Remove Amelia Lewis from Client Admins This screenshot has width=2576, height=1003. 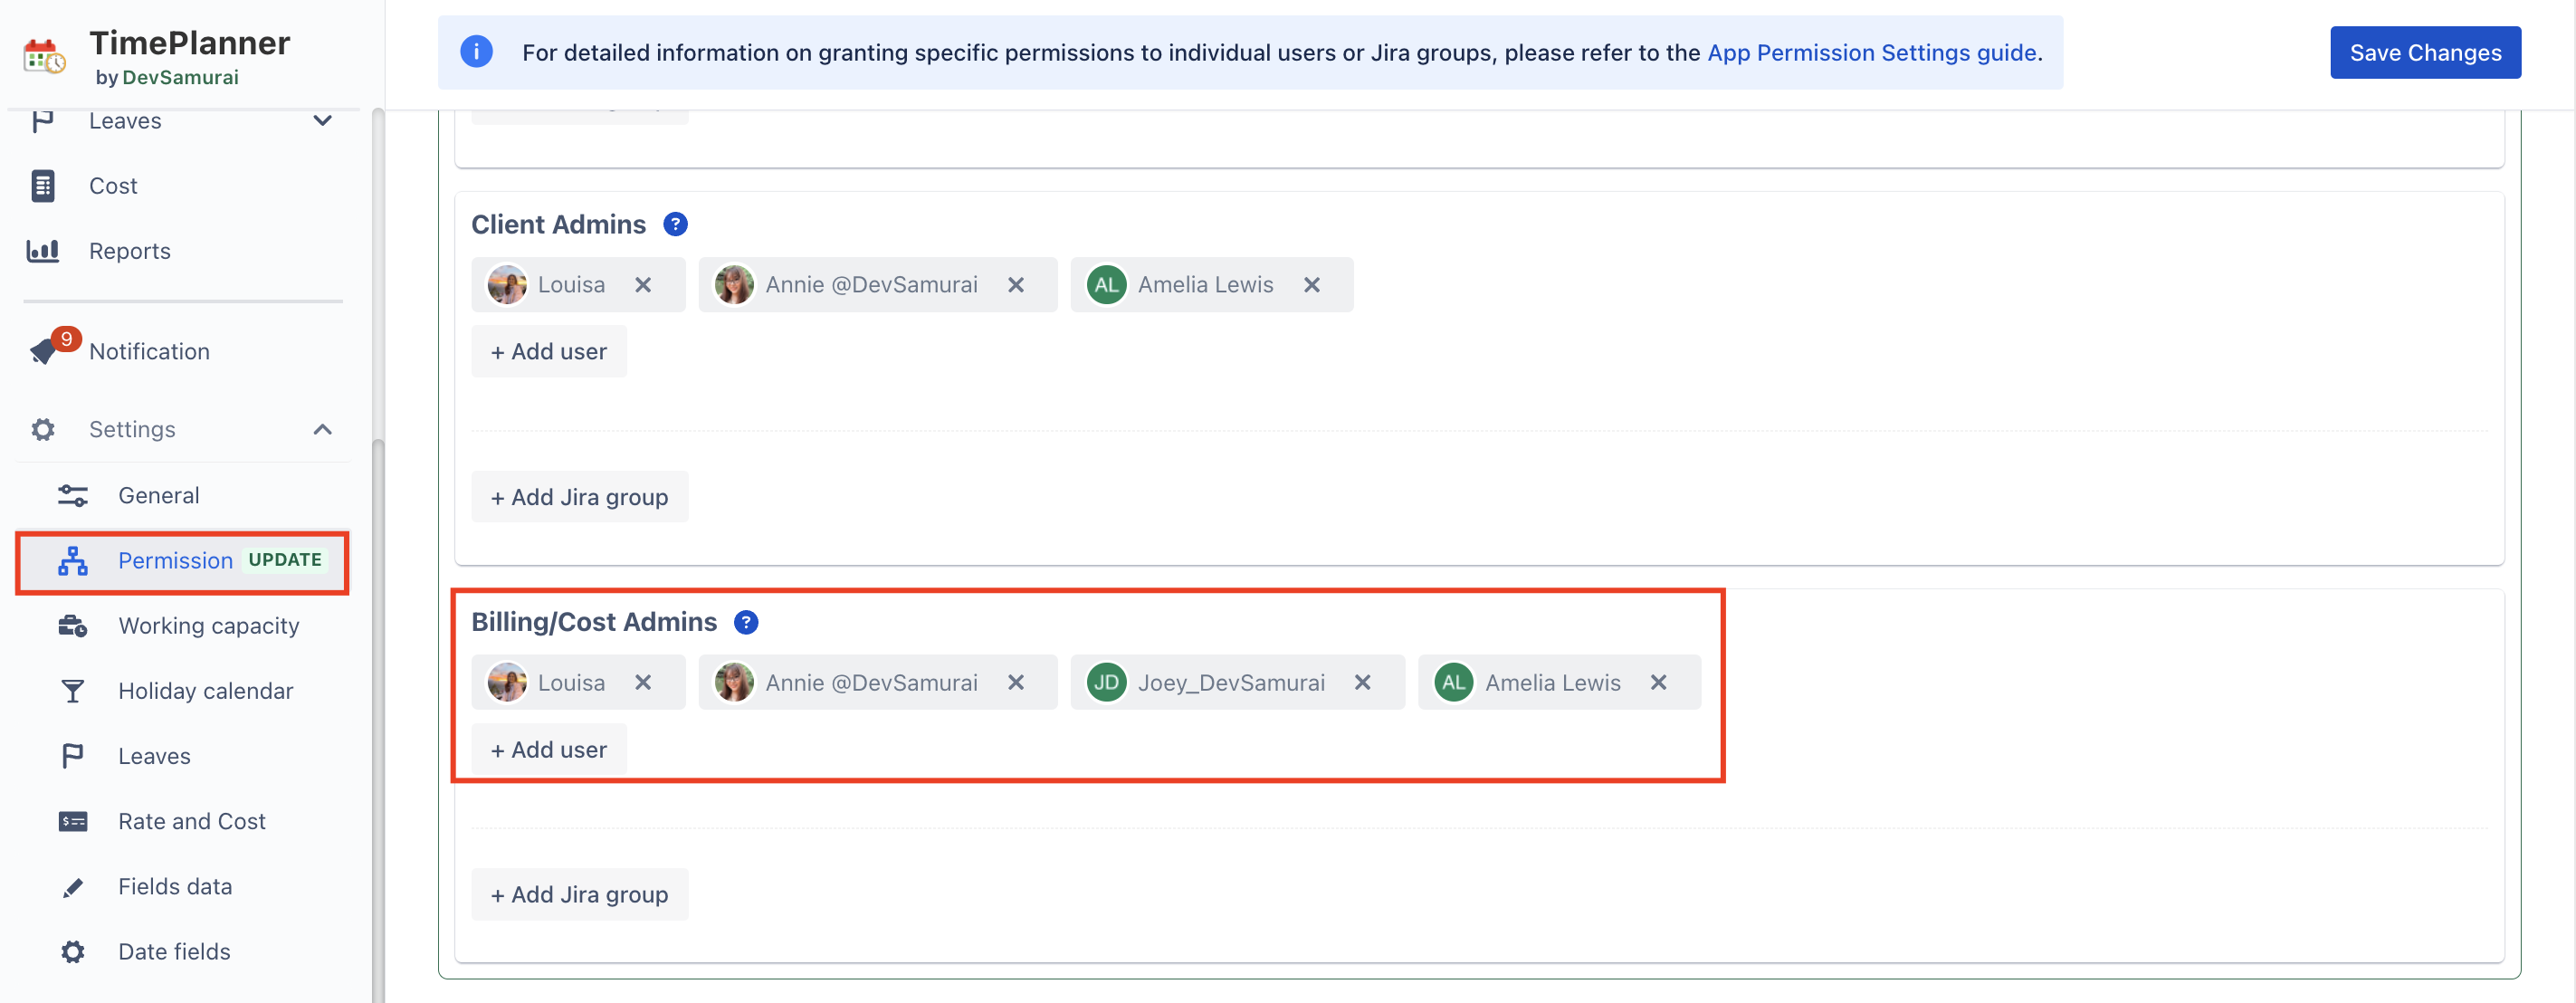pos(1311,285)
